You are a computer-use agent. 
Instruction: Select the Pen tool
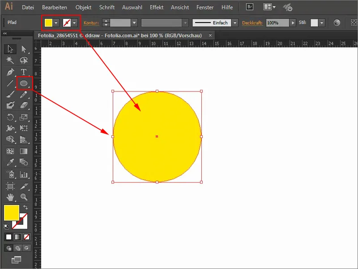pyautogui.click(x=10, y=72)
